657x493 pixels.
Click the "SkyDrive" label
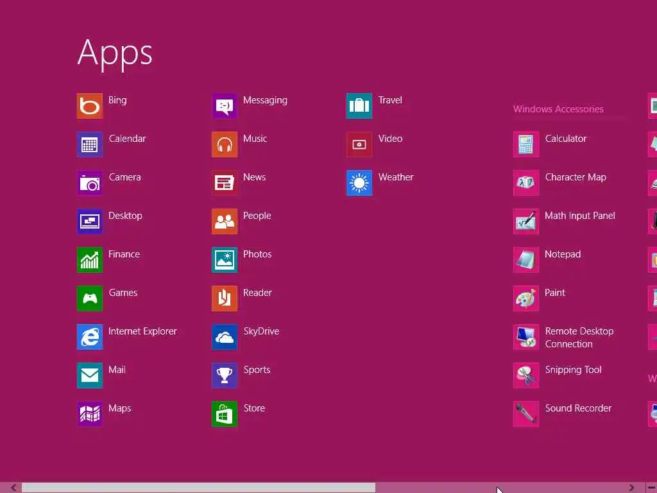262,331
